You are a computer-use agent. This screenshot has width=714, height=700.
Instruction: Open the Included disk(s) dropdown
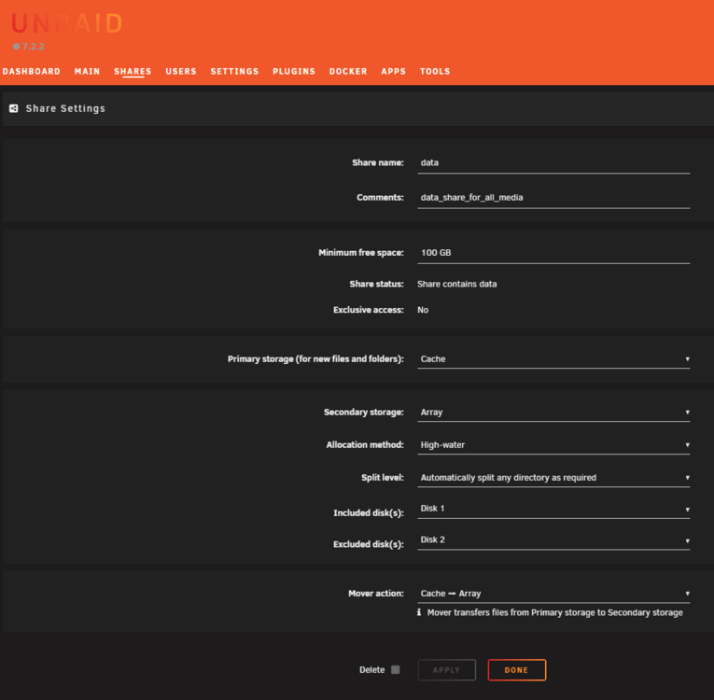(x=553, y=510)
